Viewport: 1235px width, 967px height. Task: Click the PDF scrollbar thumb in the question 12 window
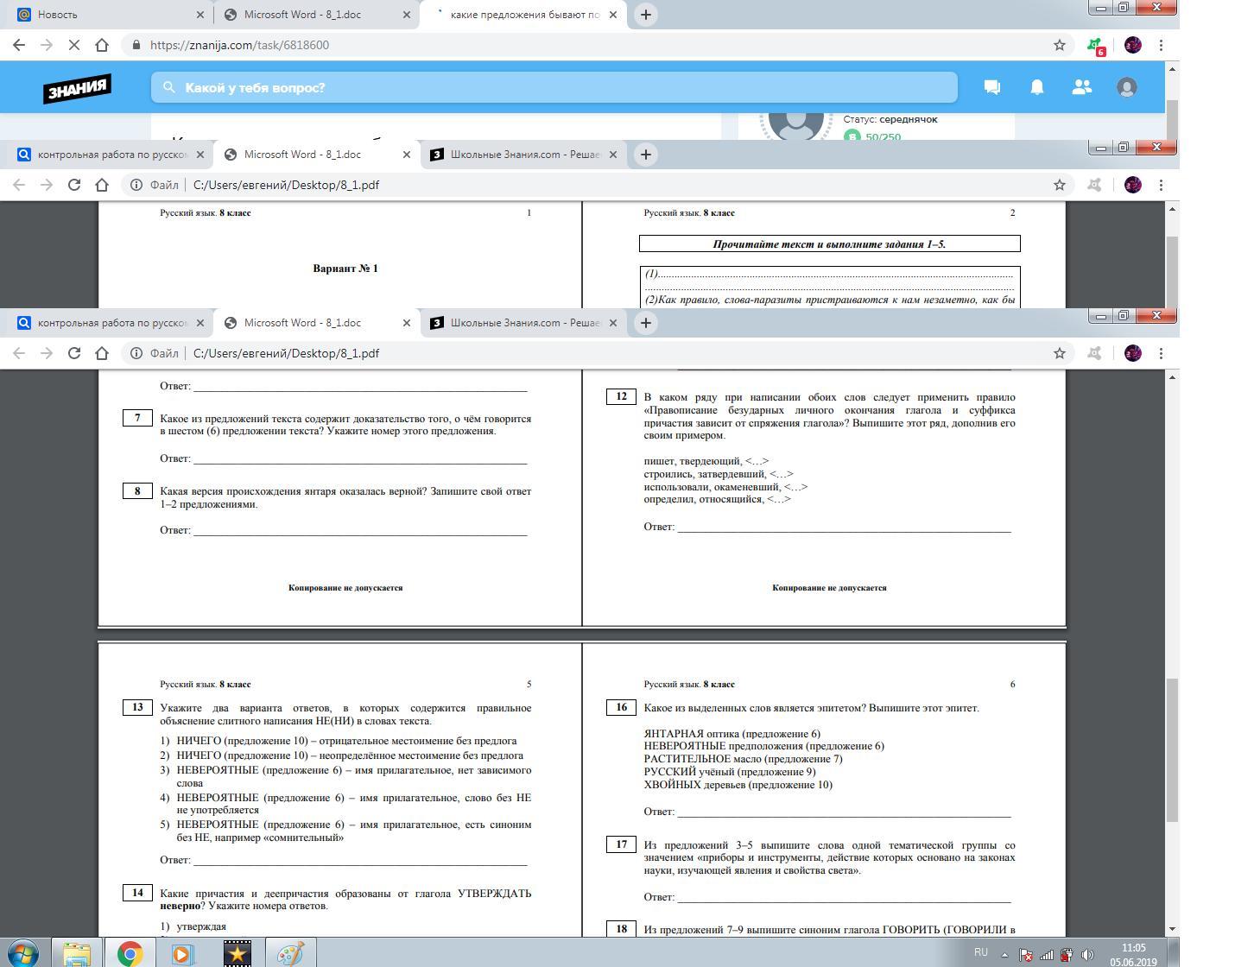pos(1172,749)
